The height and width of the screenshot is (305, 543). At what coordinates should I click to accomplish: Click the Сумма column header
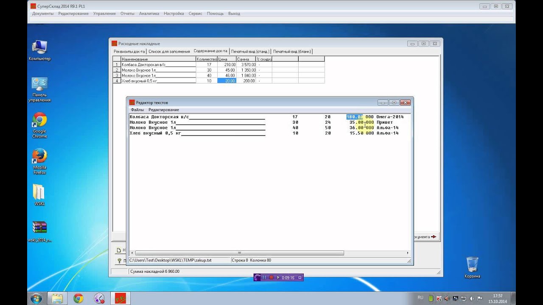(246, 59)
